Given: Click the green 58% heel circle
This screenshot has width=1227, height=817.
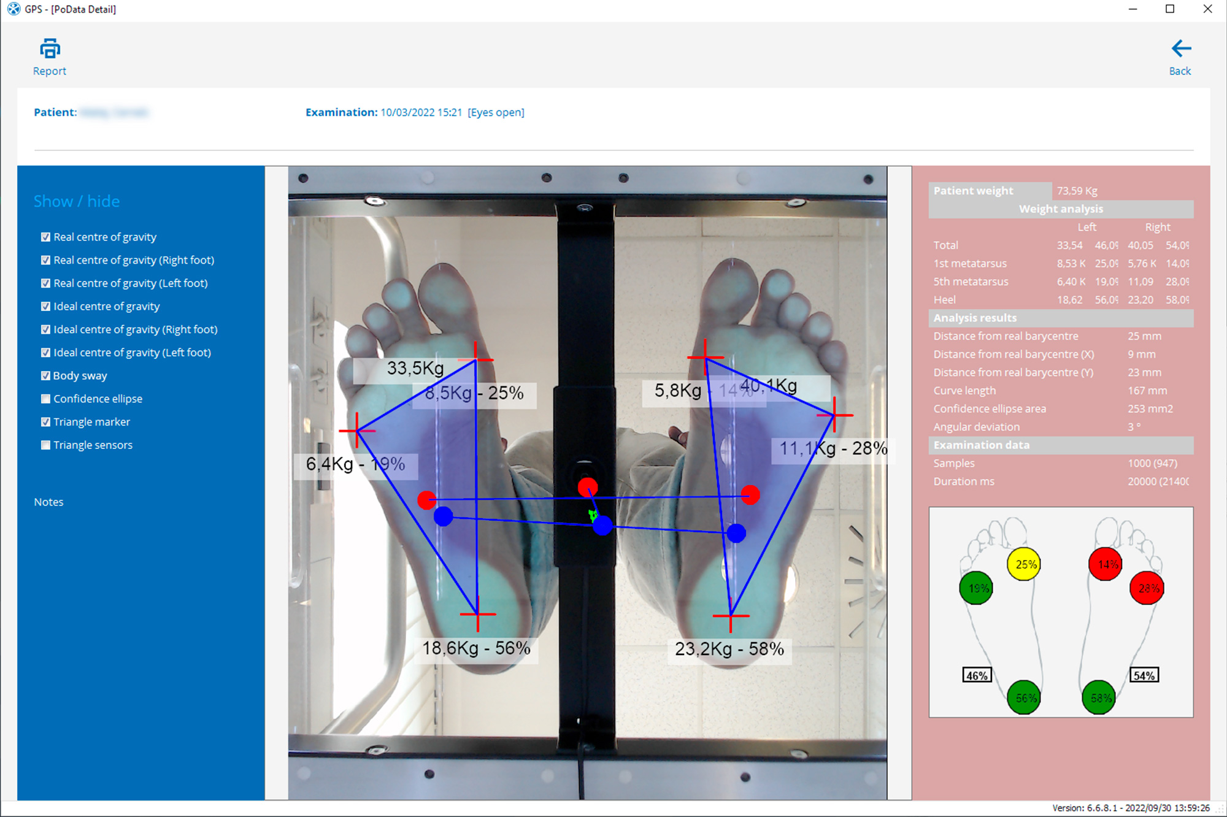Looking at the screenshot, I should pos(1099,697).
